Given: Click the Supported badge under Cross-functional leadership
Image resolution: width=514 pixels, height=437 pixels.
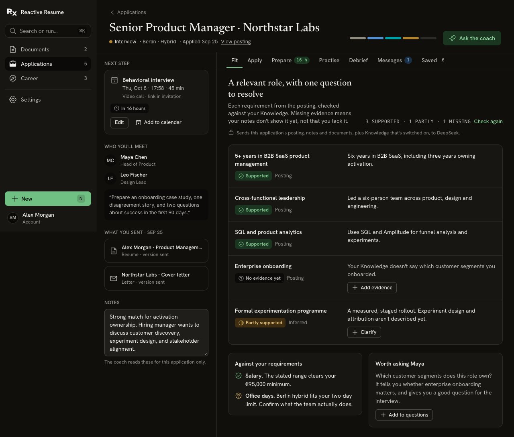Looking at the screenshot, I should [x=253, y=210].
